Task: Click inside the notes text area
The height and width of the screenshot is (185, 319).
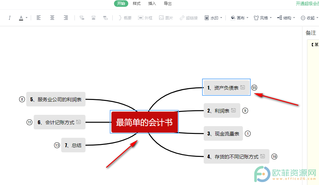Action: tap(313, 112)
